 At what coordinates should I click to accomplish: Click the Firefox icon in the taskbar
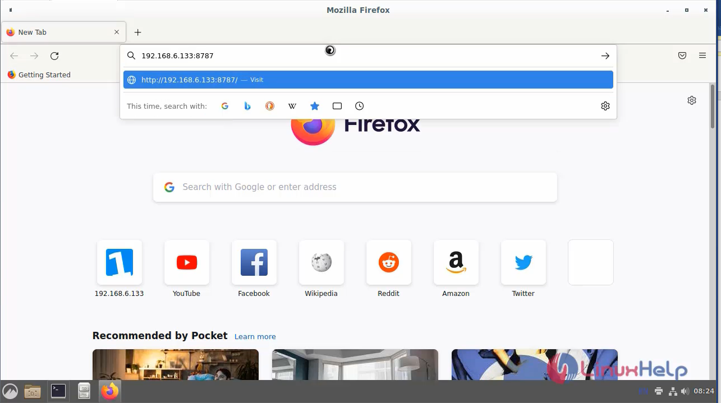tap(110, 391)
